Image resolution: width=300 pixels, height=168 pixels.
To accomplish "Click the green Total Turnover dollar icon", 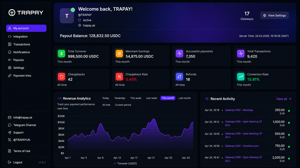I will [x=61, y=54].
